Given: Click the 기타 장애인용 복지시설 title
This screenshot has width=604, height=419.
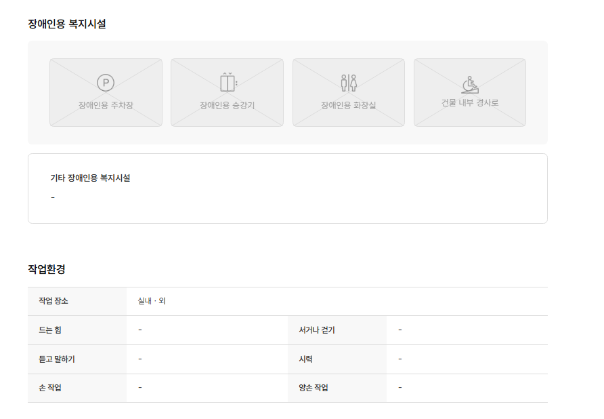Looking at the screenshot, I should click(90, 178).
